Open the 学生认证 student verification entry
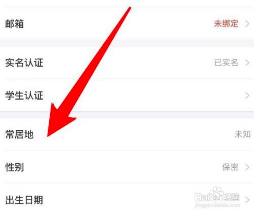 coord(127,96)
